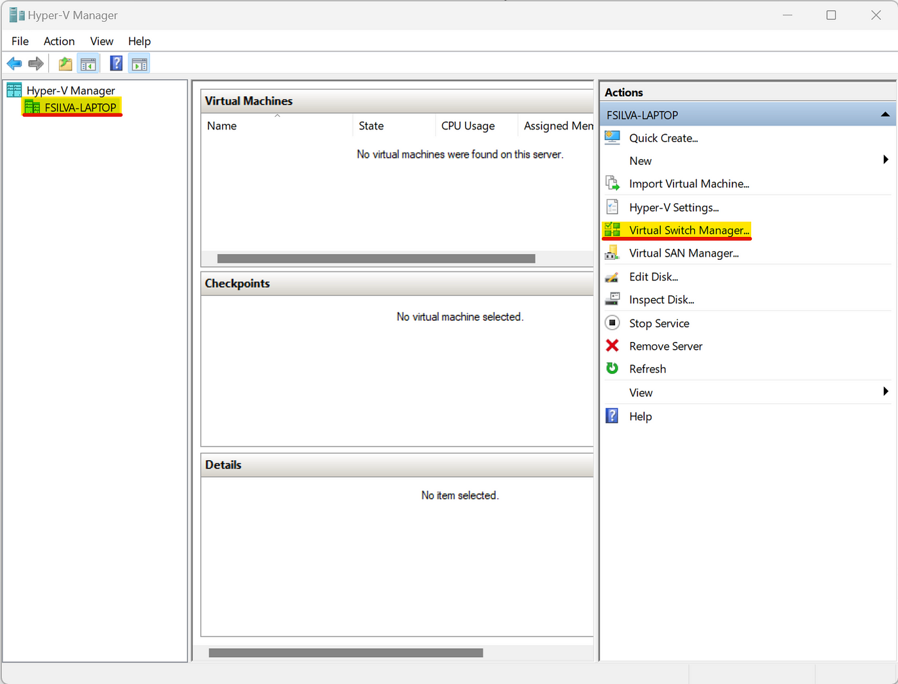The image size is (898, 684).
Task: Open the View menu in menu bar
Action: (x=101, y=41)
